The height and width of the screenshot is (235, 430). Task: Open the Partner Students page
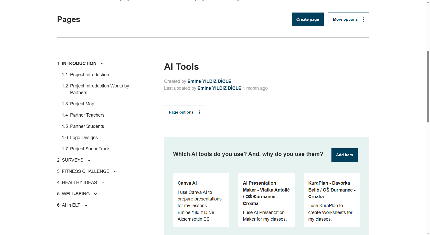[87, 126]
